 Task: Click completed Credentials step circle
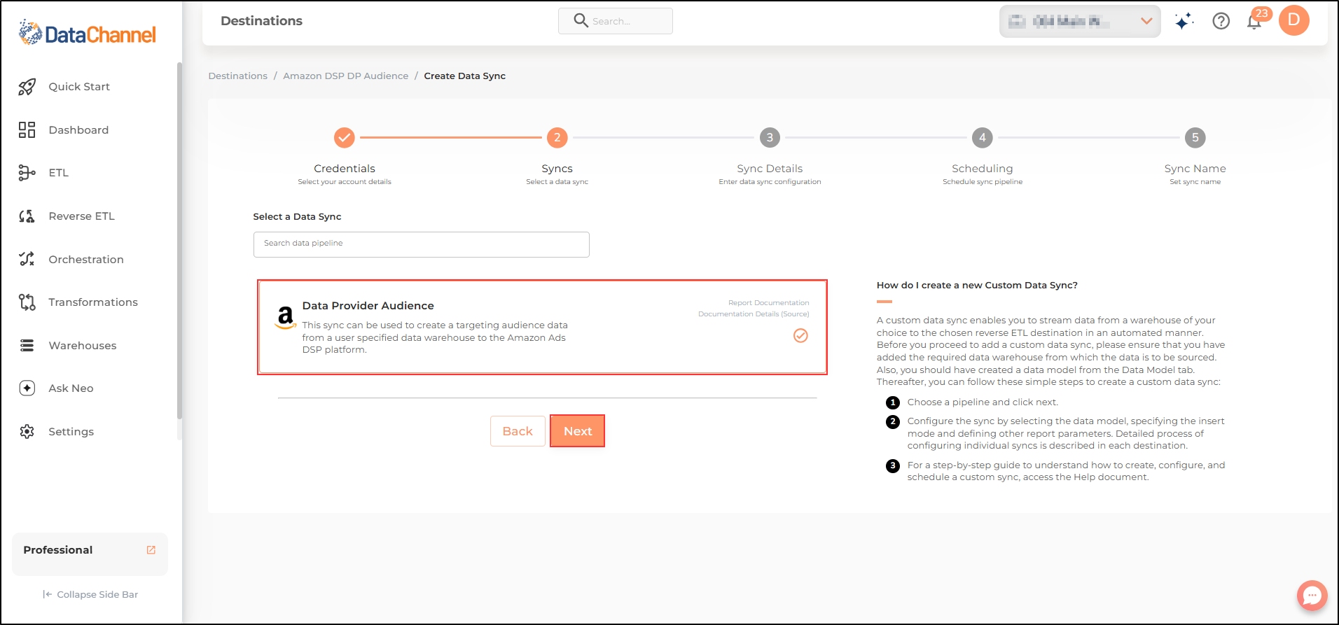point(344,138)
